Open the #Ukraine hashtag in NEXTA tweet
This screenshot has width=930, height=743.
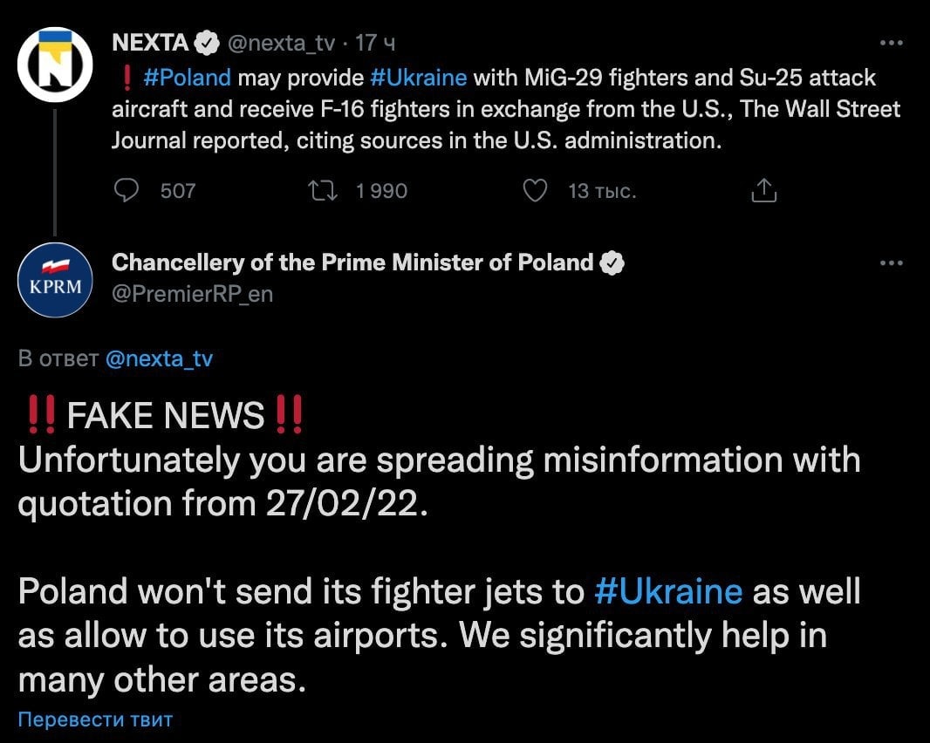pos(419,78)
